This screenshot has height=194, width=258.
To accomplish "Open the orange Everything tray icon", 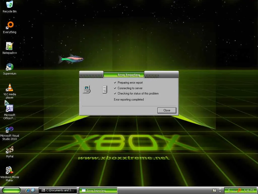I will coord(239,190).
